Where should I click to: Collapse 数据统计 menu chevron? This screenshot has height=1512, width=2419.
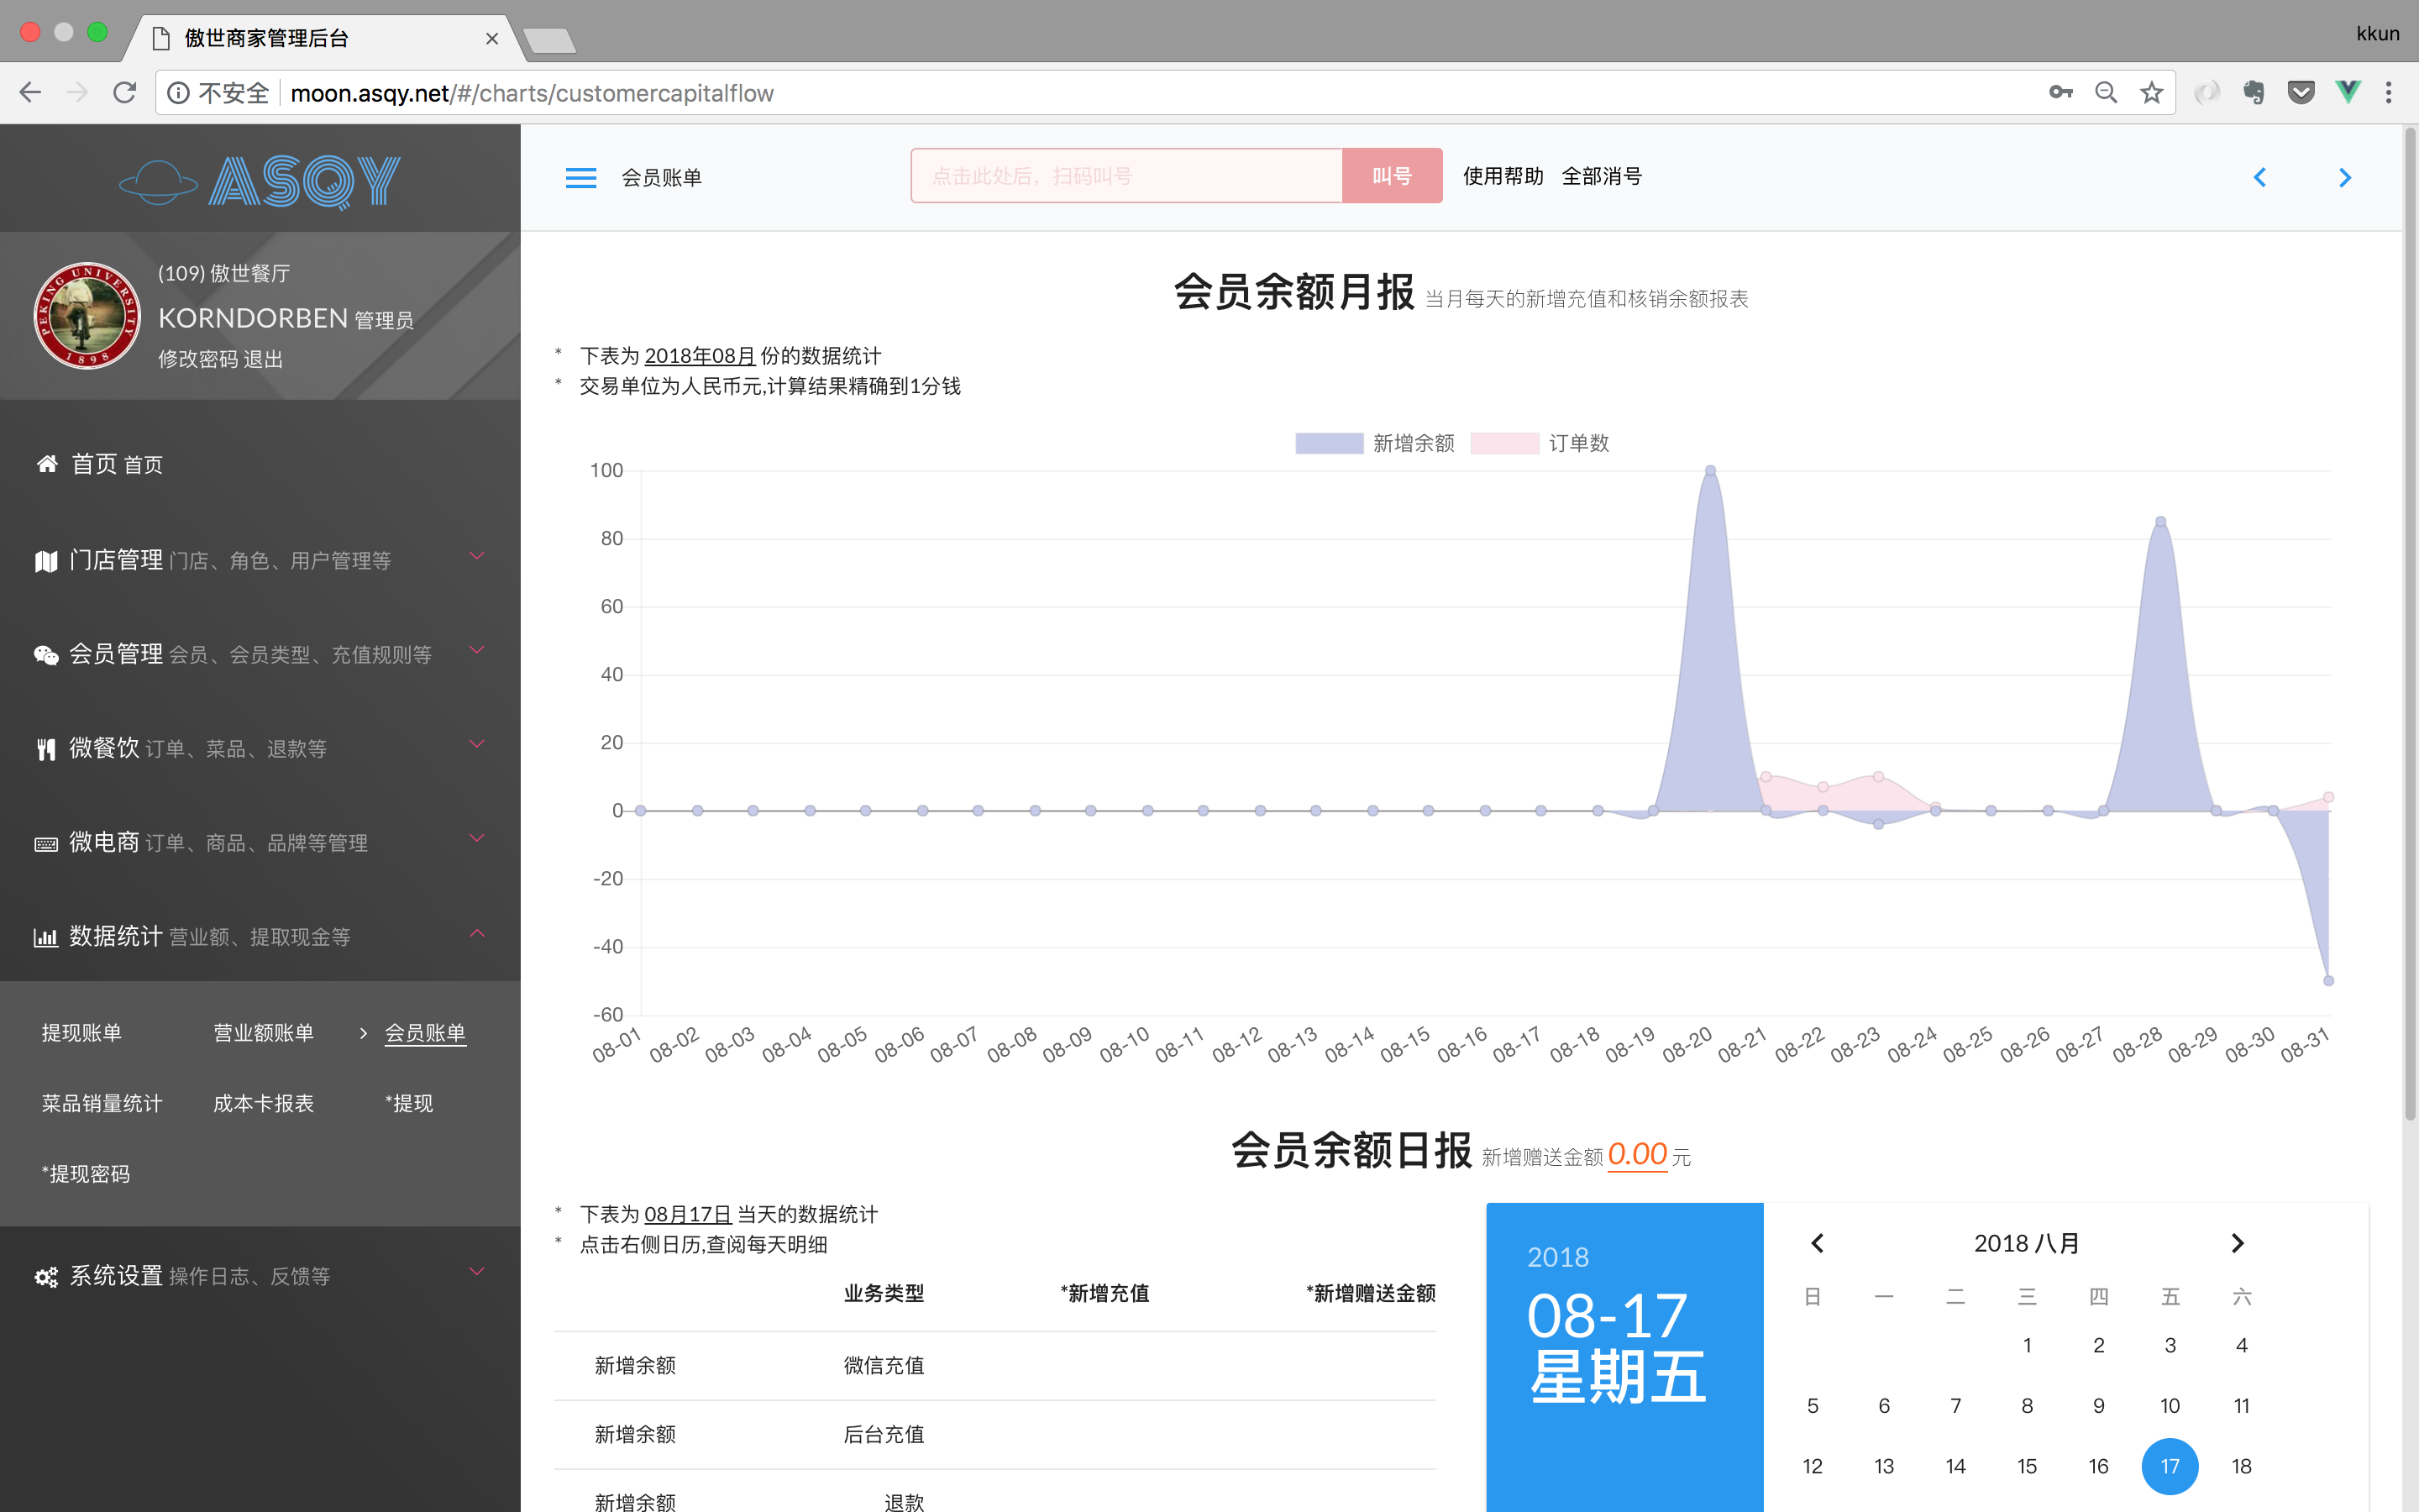(x=477, y=933)
